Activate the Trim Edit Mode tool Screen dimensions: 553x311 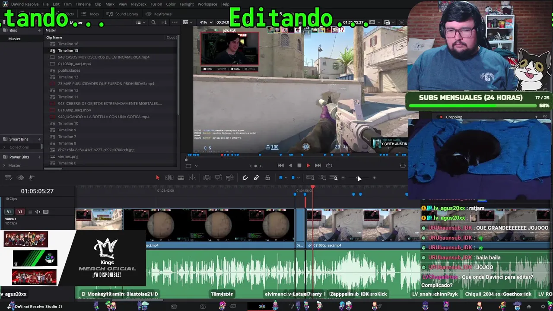(x=169, y=178)
